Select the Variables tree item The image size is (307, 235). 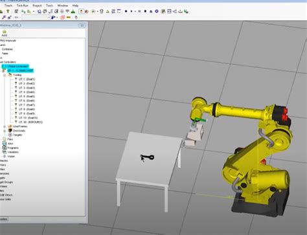13,152
